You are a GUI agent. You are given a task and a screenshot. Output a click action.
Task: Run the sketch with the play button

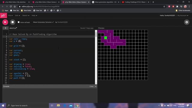[5, 22]
